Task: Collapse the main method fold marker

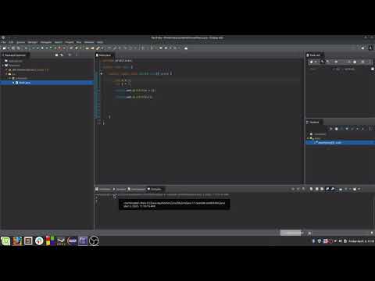Action: [x=102, y=74]
